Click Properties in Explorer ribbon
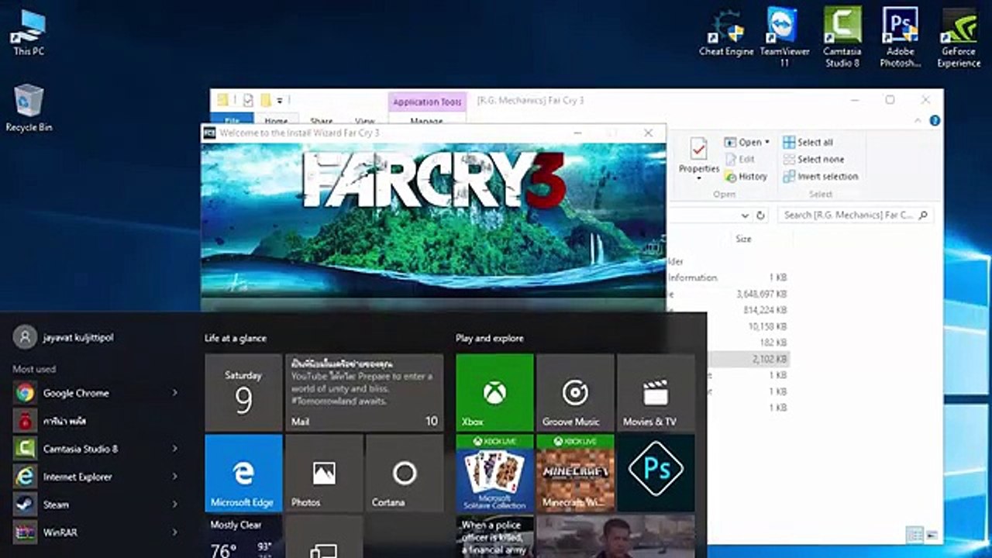This screenshot has width=992, height=558. click(699, 158)
